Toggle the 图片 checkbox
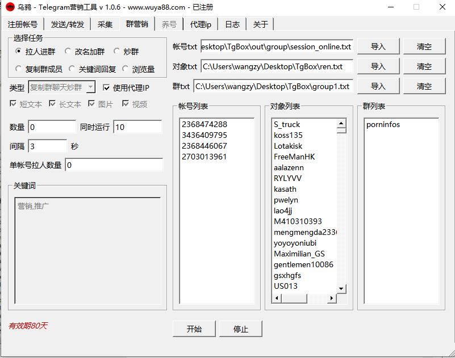This screenshot has height=358, width=455. (x=91, y=104)
